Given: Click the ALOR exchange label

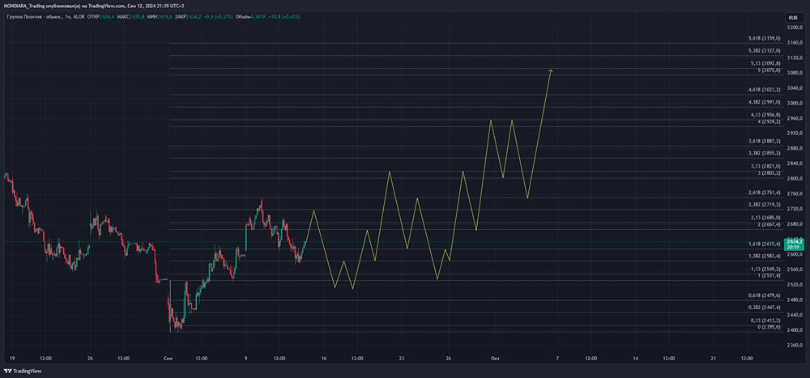Looking at the screenshot, I should point(79,17).
